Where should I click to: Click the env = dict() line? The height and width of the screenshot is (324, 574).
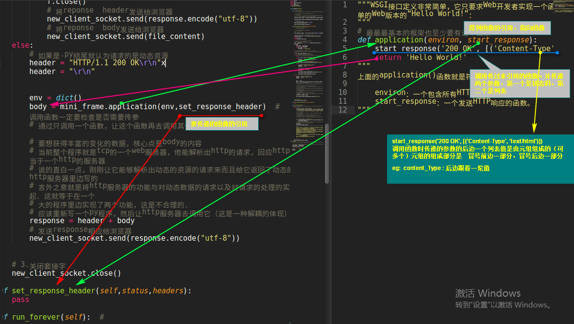pos(55,98)
